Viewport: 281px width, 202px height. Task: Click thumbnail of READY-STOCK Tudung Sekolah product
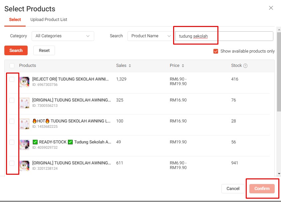point(24,145)
